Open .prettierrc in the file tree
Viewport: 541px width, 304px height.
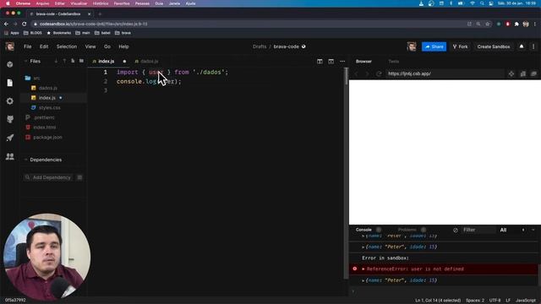pyautogui.click(x=44, y=117)
